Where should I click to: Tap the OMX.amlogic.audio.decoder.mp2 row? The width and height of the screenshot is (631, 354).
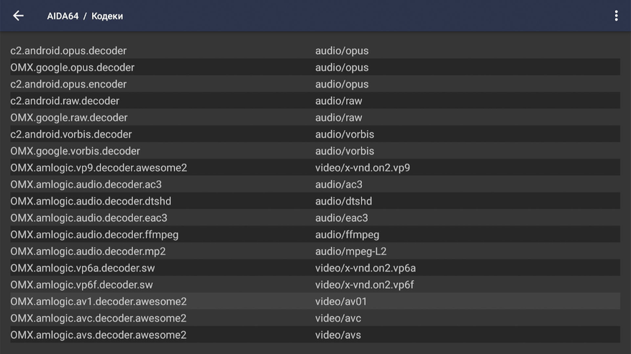pos(88,251)
